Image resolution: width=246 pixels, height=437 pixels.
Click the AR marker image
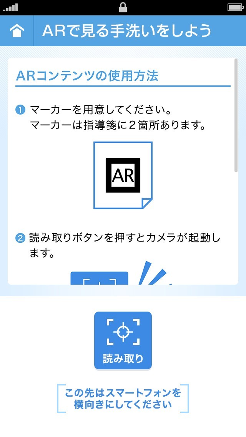[123, 175]
